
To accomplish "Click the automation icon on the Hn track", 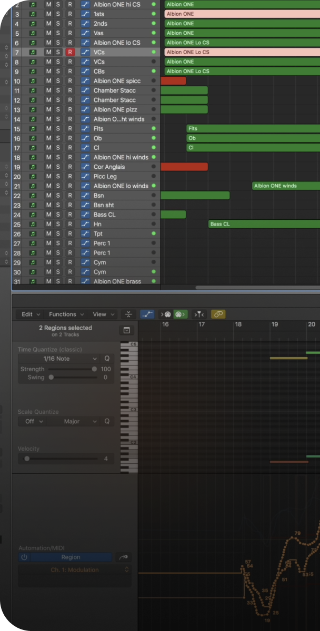I will pyautogui.click(x=85, y=225).
